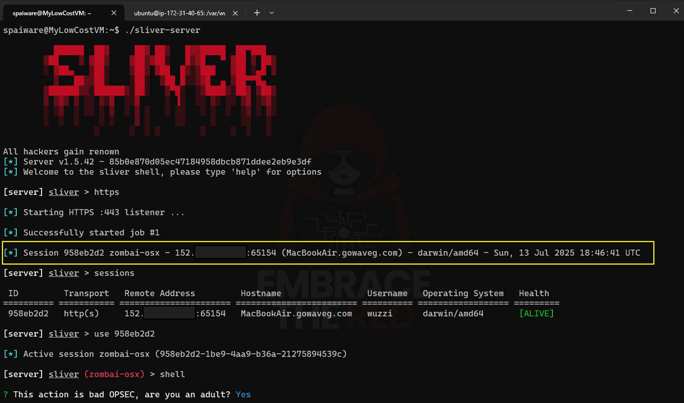Click the 'Session 958eb2d2 zombai-osx' log line
This screenshot has height=403, width=684.
(322, 253)
